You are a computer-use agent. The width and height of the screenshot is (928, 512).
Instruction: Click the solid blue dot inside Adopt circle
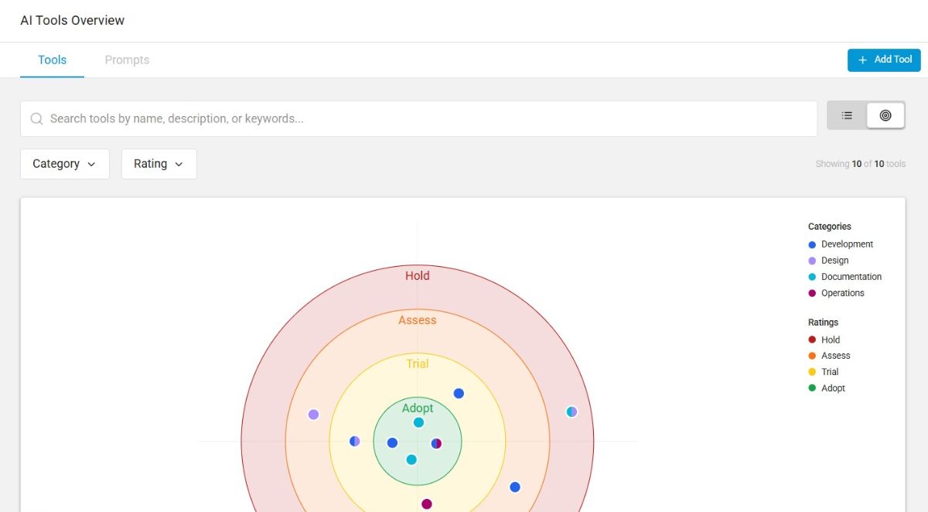click(392, 443)
